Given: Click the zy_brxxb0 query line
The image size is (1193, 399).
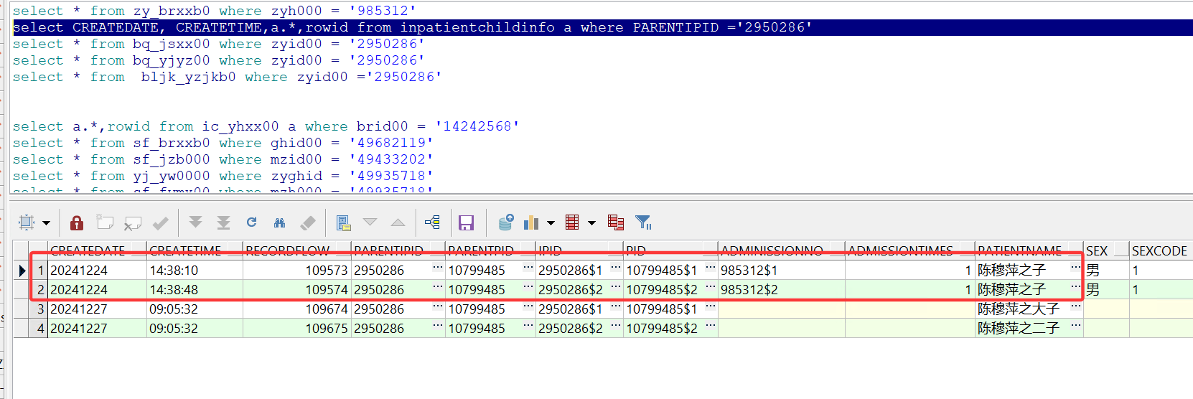Looking at the screenshot, I should (x=214, y=11).
